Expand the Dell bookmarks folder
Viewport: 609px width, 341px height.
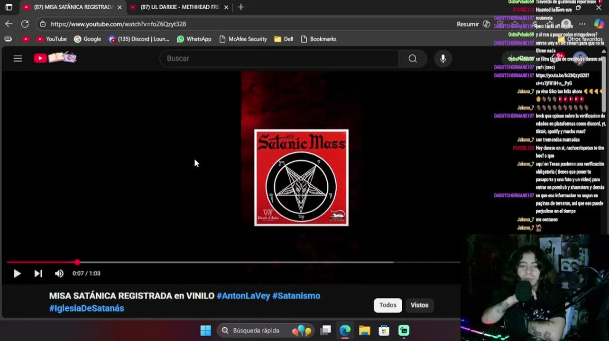pos(284,39)
